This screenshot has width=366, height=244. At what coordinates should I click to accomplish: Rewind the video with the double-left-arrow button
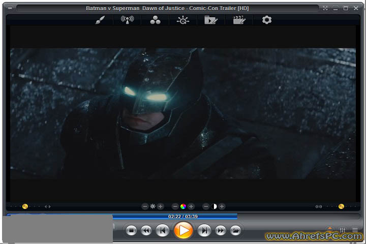pyautogui.click(x=146, y=231)
